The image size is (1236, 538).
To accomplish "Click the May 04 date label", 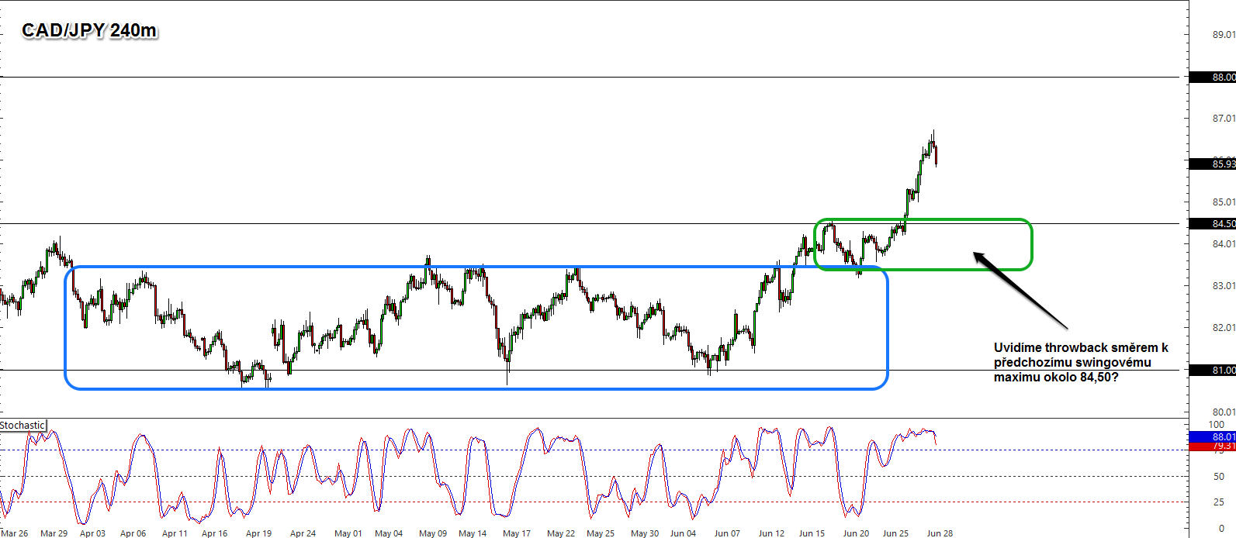I will point(389,533).
